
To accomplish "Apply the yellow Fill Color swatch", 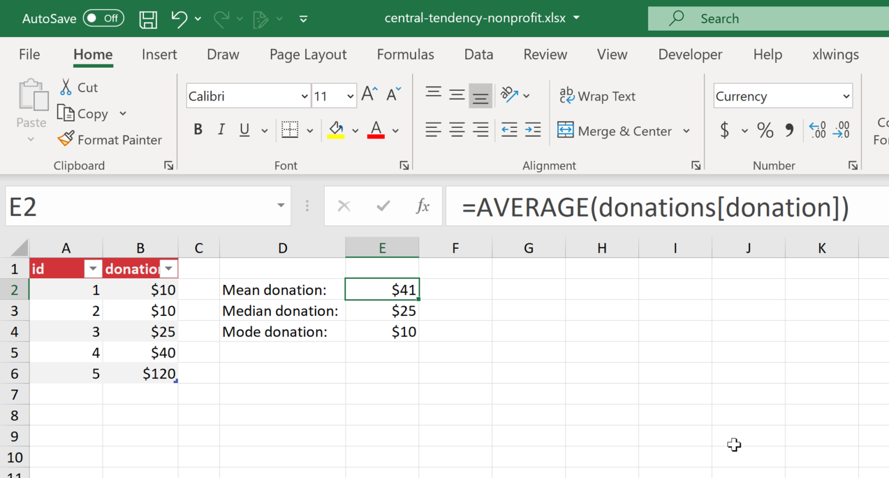I will click(336, 130).
